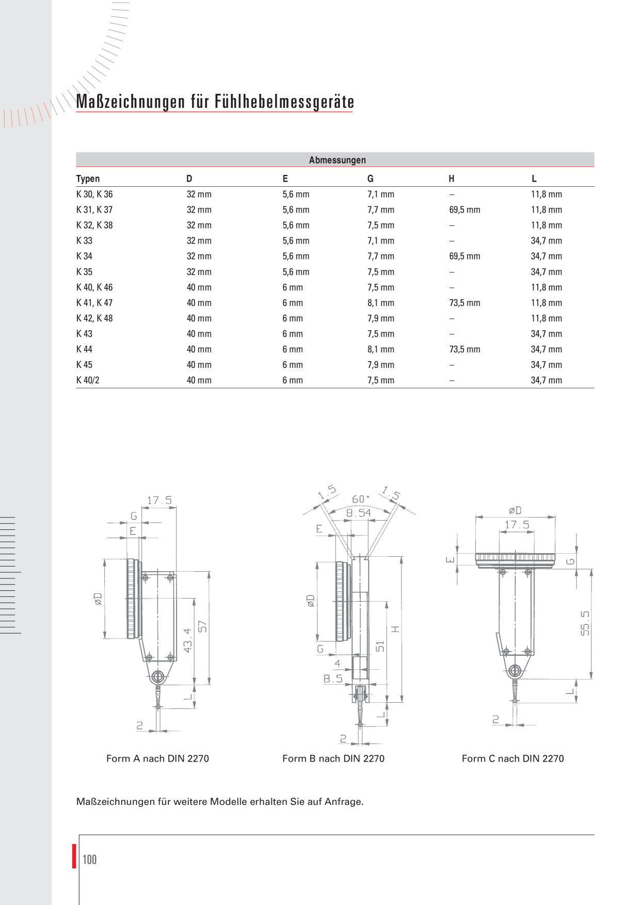Click the 'E' column header in the table

[x=285, y=179]
